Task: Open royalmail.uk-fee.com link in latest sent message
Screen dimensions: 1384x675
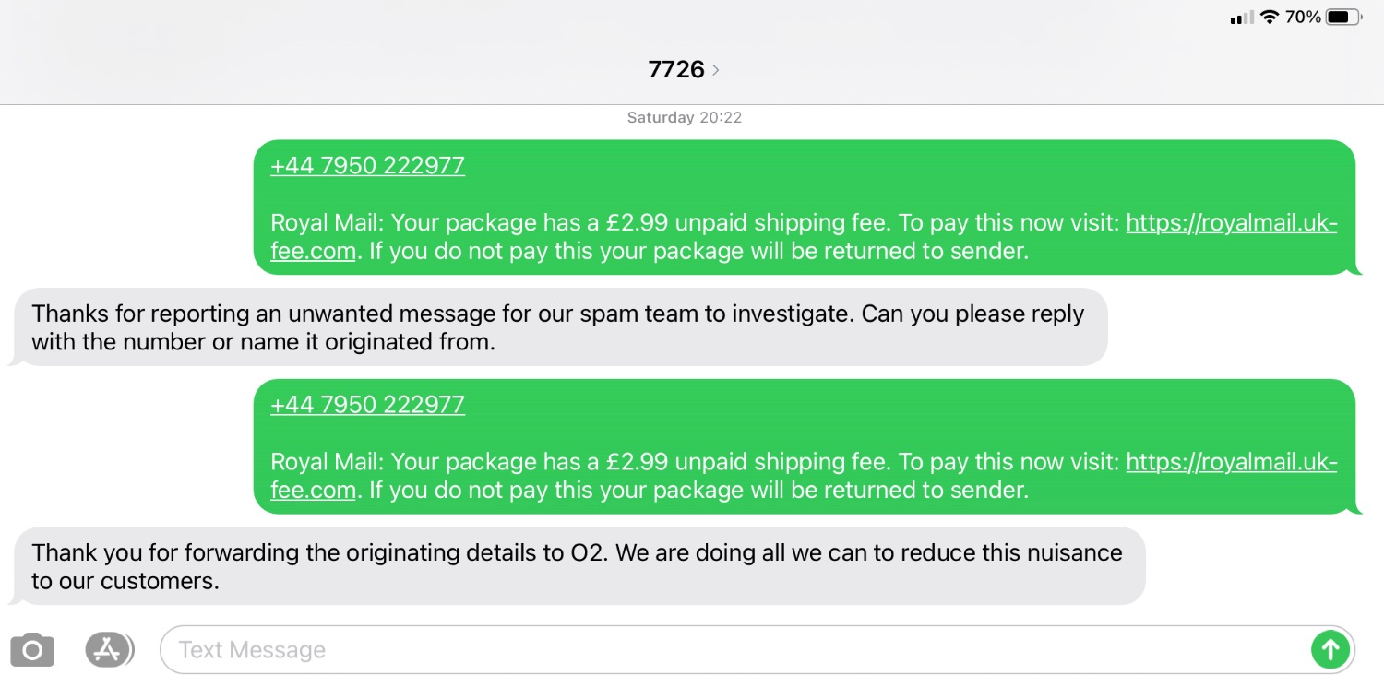Action: 1231,462
